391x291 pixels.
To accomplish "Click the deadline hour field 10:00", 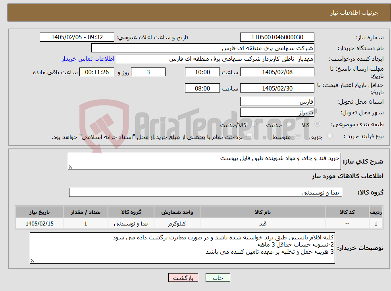I will point(202,72).
